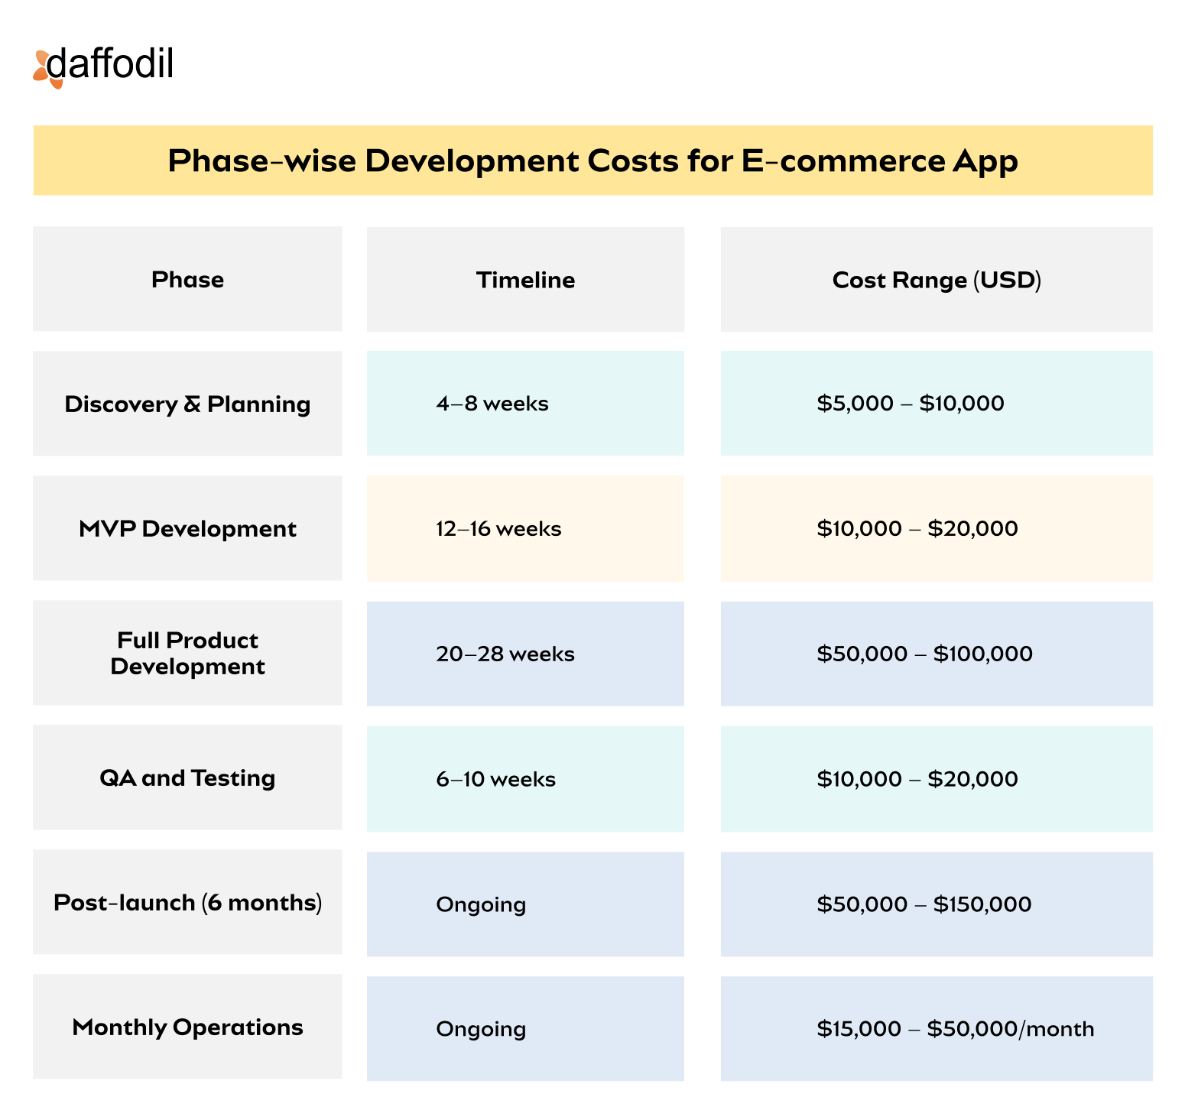Click the 20–28 weeks timeline cell
The height and width of the screenshot is (1110, 1185).
[525, 654]
